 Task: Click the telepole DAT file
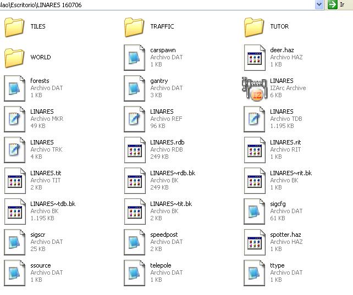pos(134,272)
